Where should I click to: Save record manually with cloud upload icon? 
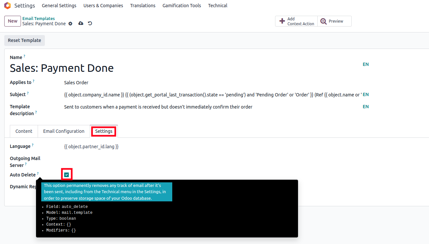(81, 23)
